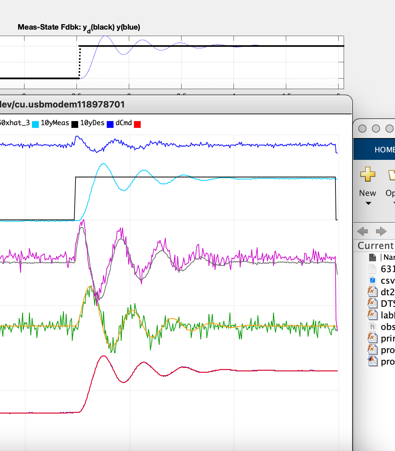Image resolution: width=395 pixels, height=451 pixels.
Task: Select the dt2 function file icon
Action: [x=373, y=292]
